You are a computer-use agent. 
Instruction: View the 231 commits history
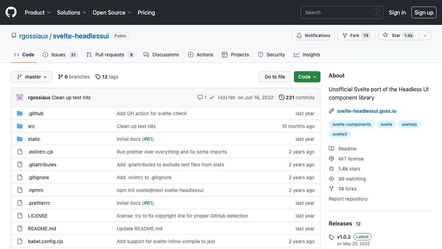(x=296, y=98)
